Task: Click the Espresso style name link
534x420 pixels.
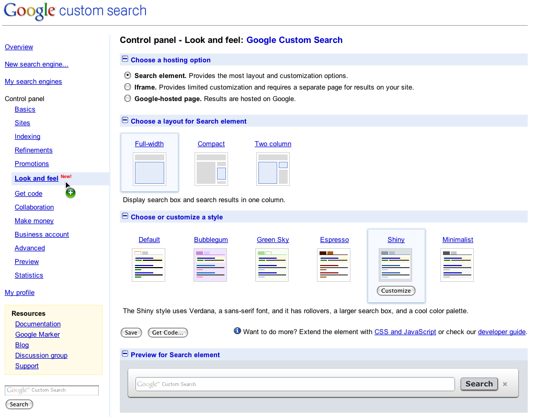Action: 334,240
